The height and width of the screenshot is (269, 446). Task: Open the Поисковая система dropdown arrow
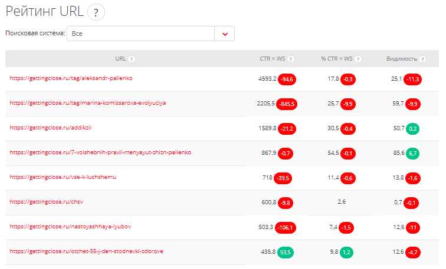(225, 34)
